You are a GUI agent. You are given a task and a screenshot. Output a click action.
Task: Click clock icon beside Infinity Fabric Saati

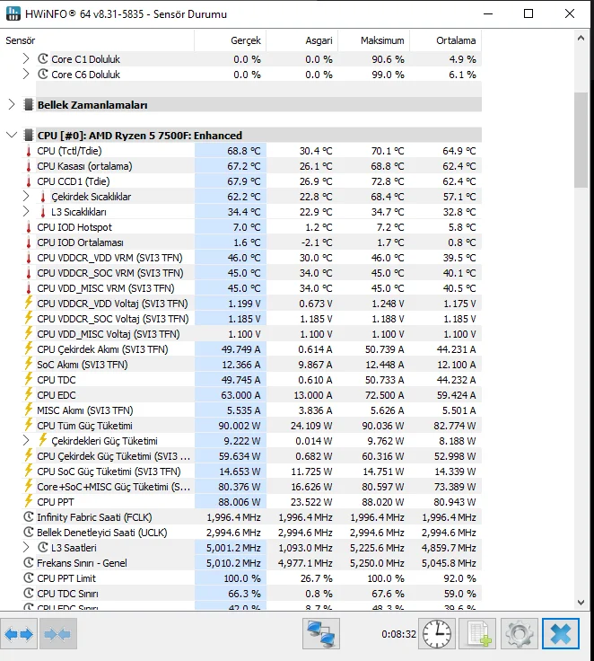coord(29,516)
